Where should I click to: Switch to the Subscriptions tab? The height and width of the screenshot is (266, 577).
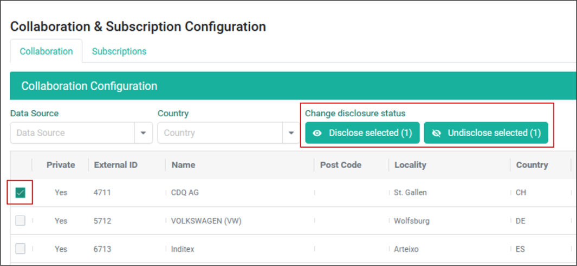(119, 51)
